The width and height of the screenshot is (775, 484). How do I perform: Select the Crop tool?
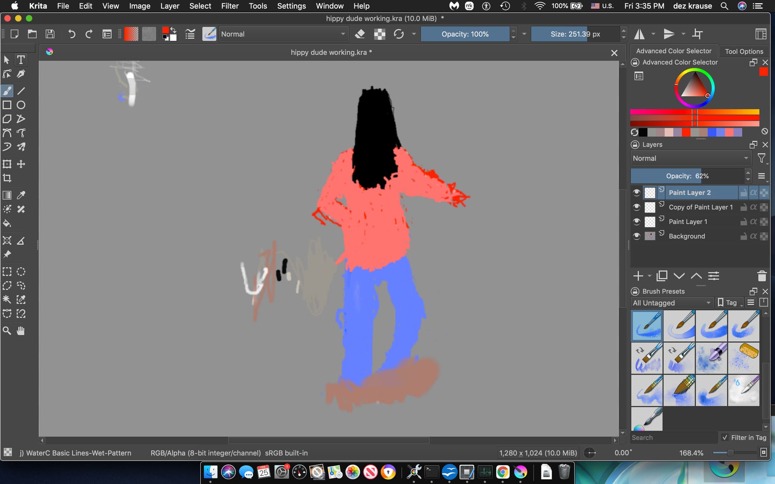7,178
